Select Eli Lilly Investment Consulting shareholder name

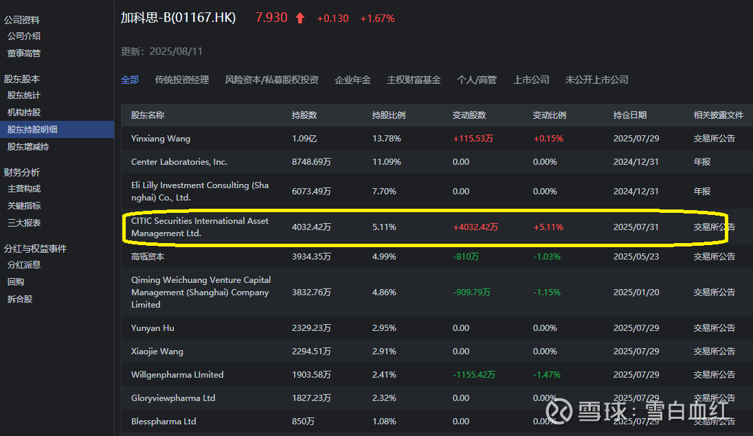(200, 191)
